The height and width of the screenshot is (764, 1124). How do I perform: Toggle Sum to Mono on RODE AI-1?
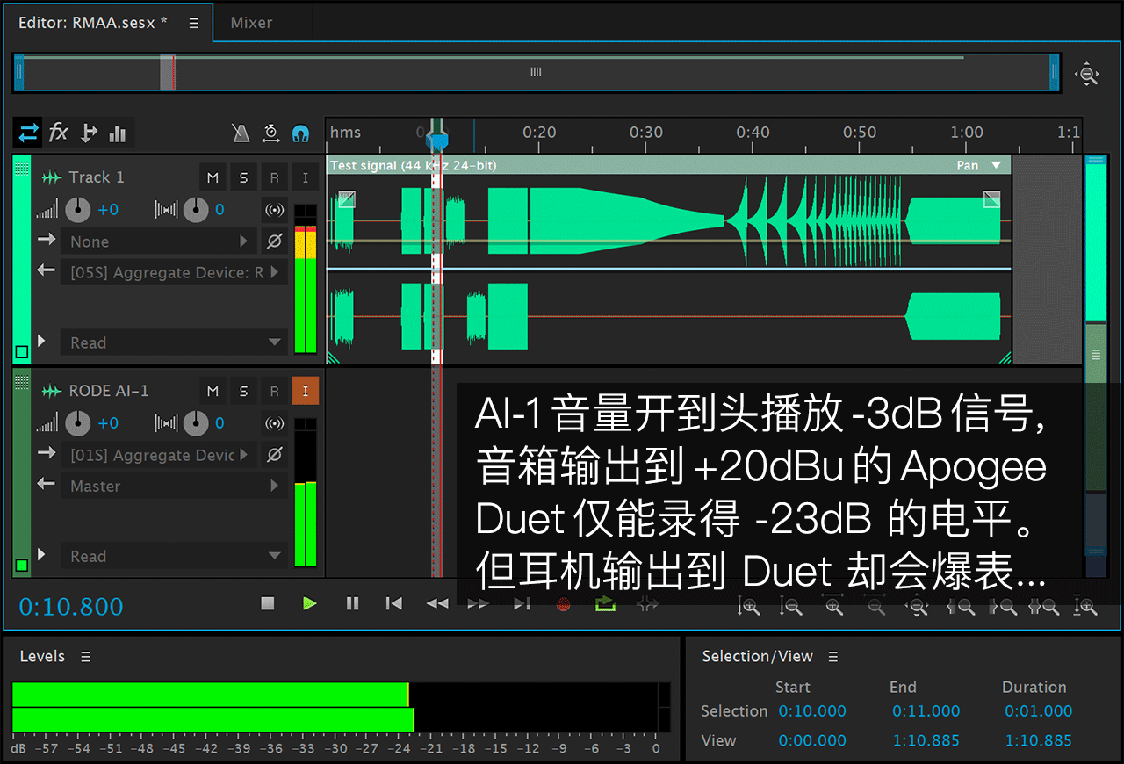[275, 423]
